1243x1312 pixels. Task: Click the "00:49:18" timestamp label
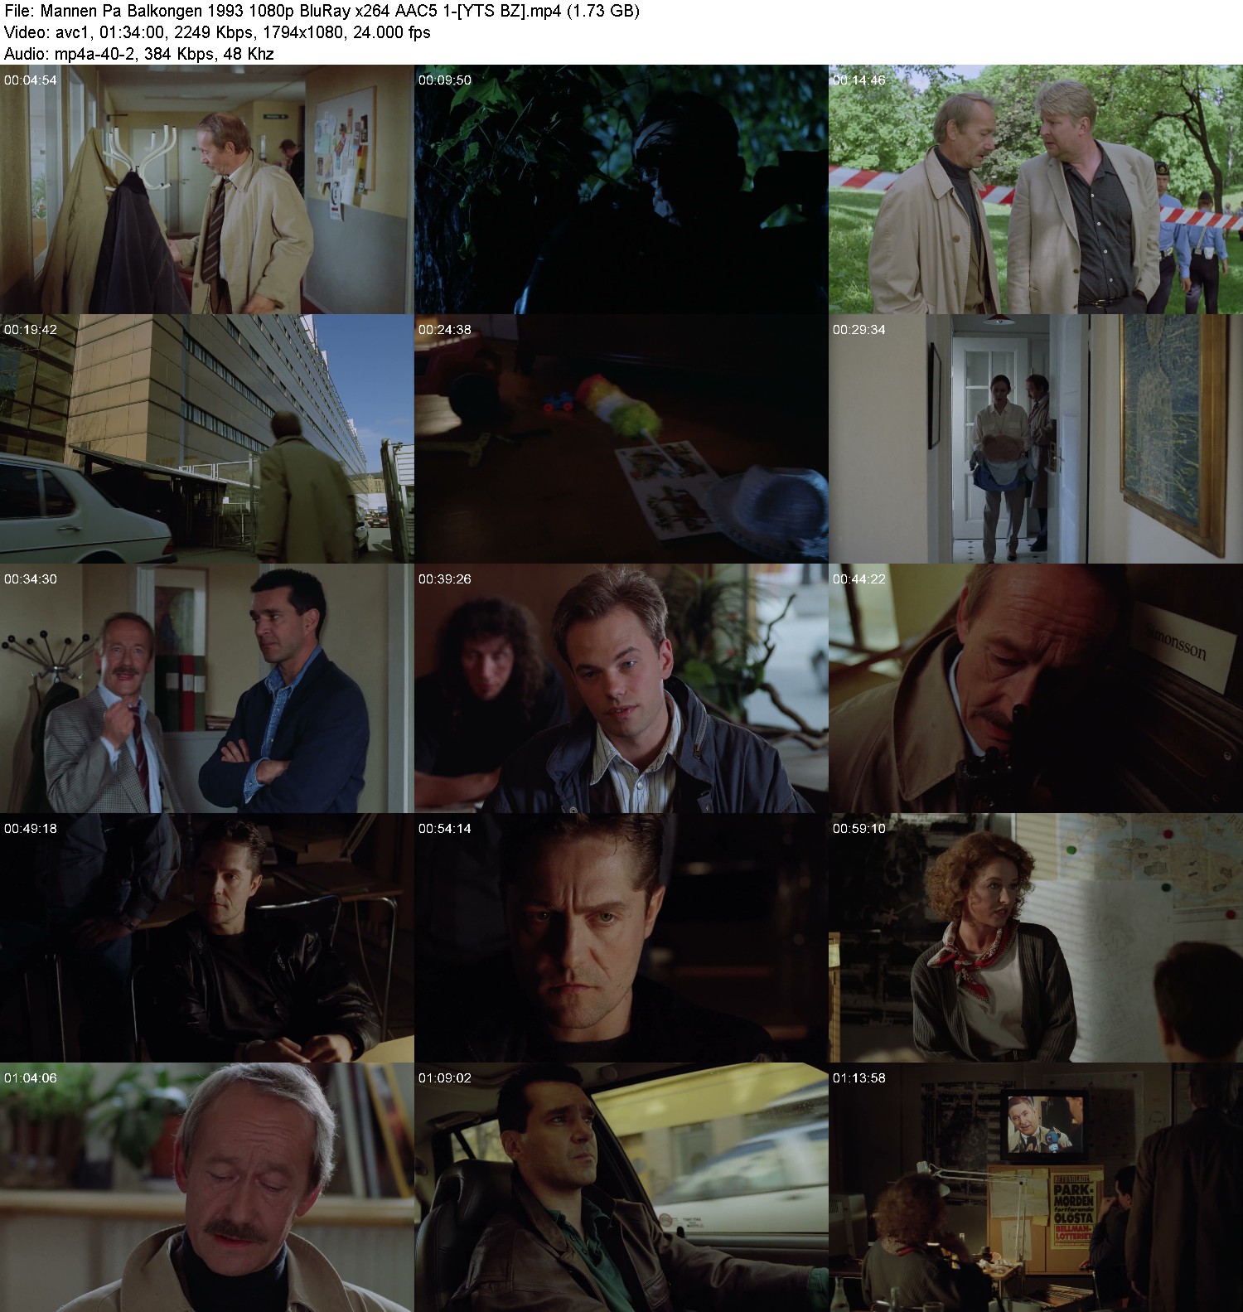[31, 829]
